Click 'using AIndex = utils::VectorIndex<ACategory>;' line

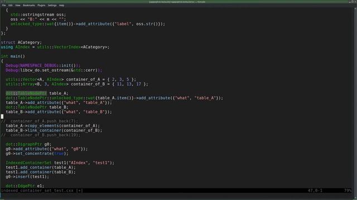(55, 47)
